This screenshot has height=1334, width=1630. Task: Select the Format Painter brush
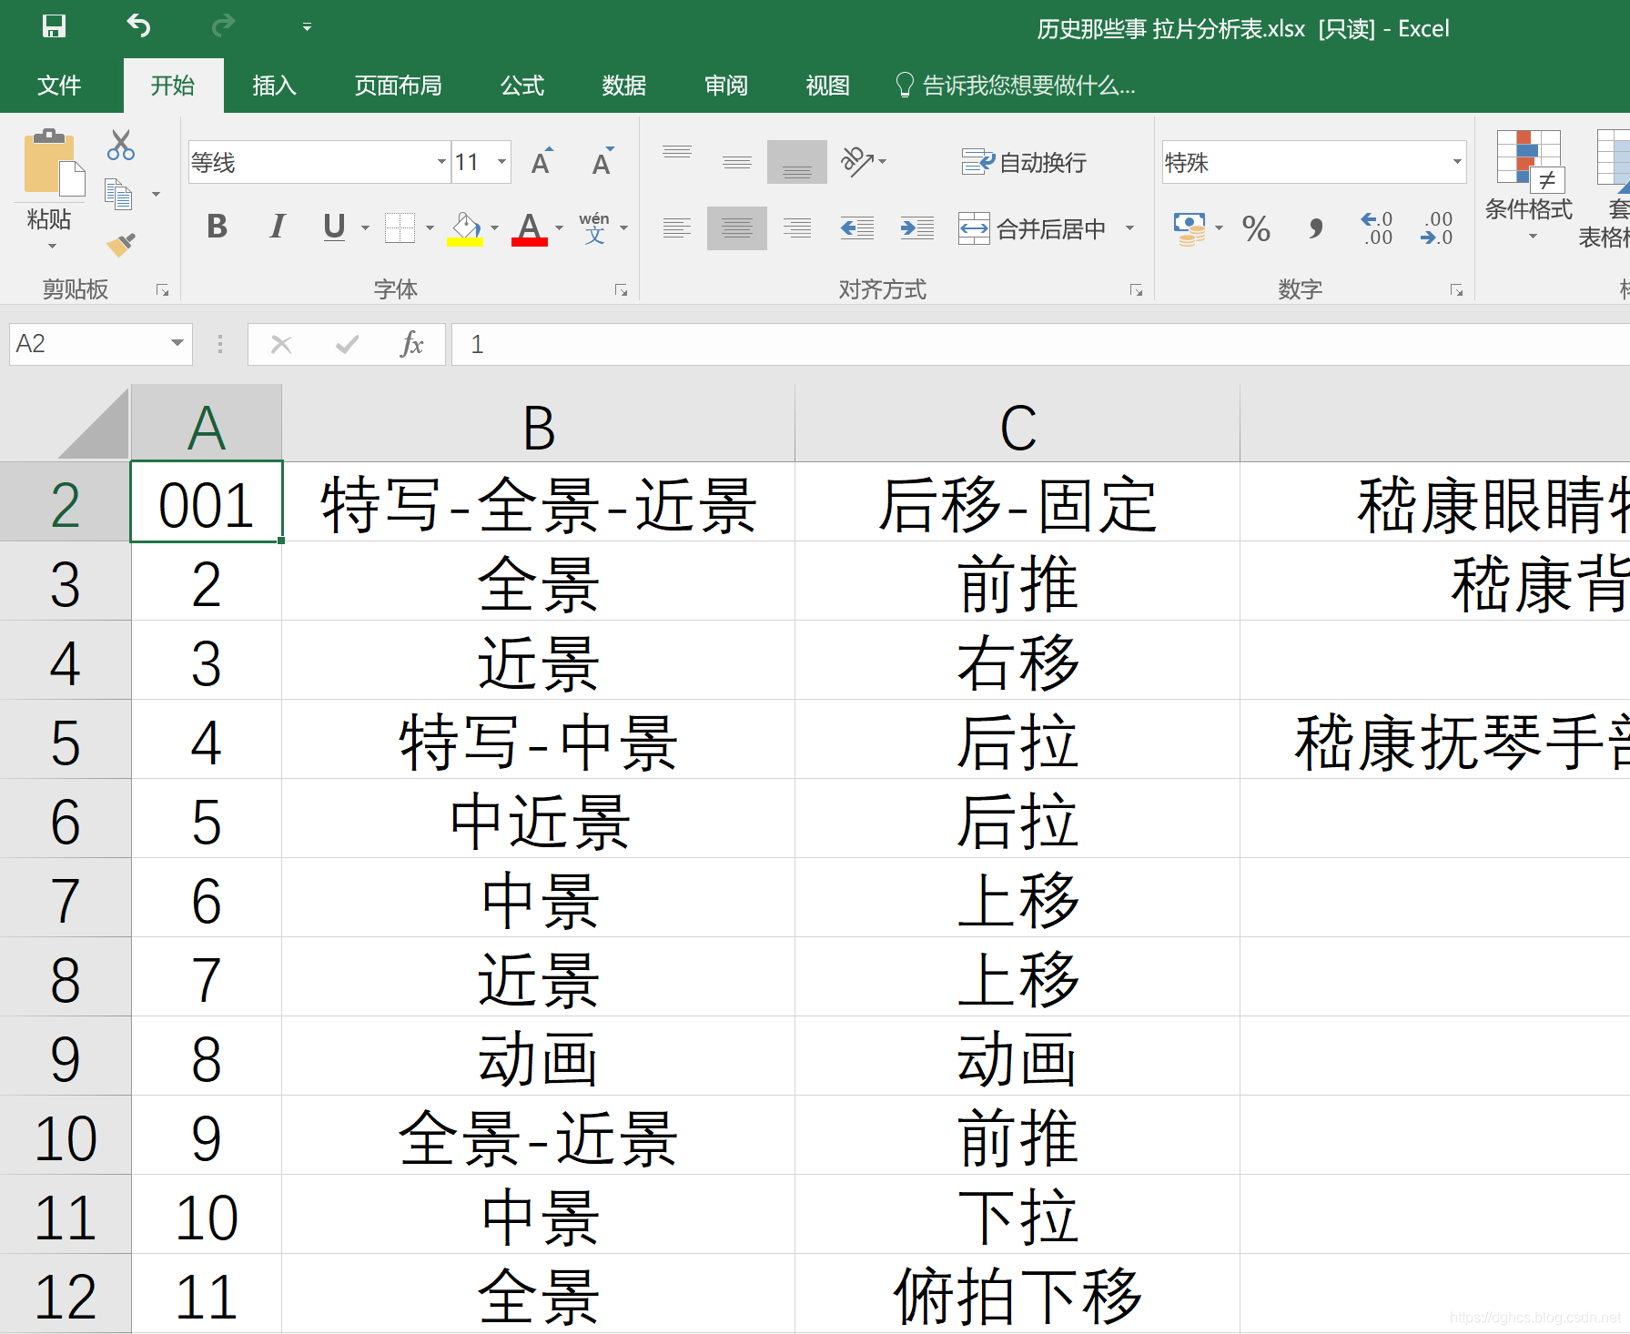click(x=120, y=244)
